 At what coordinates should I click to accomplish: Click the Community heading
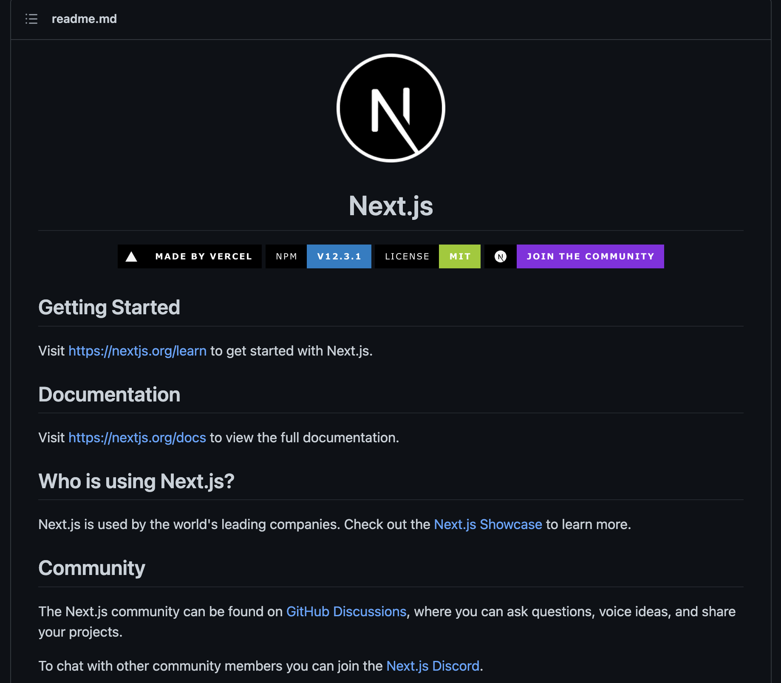tap(92, 568)
